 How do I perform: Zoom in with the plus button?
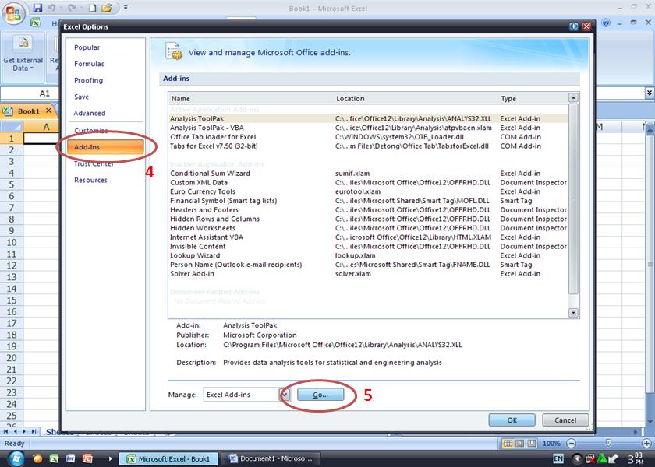(x=646, y=443)
